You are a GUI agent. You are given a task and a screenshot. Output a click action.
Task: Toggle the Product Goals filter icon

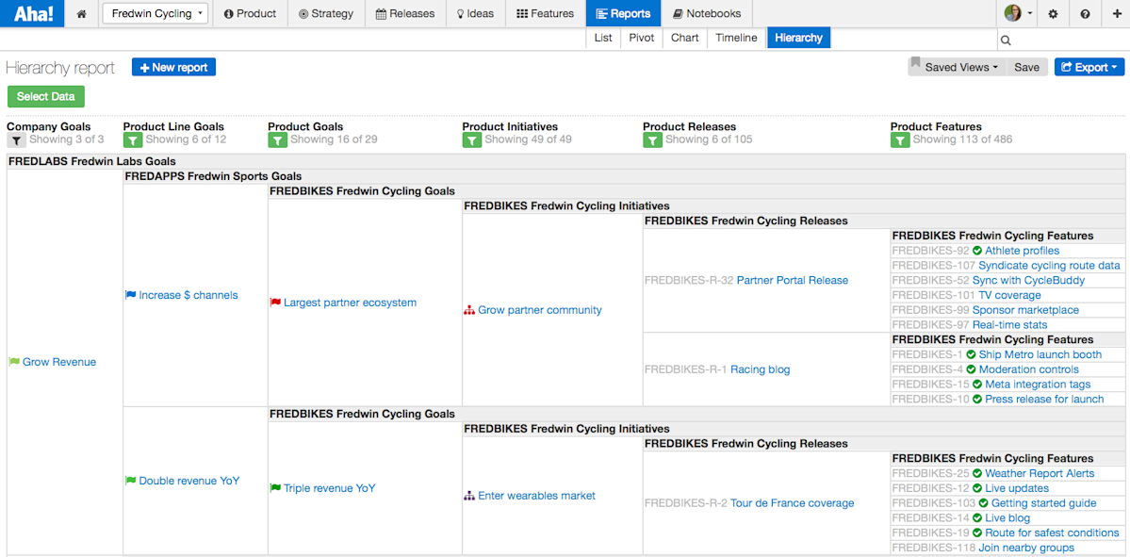pos(277,139)
